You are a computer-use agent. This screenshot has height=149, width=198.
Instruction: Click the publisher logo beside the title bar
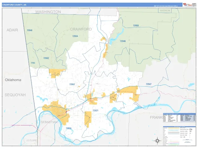click(187, 5)
